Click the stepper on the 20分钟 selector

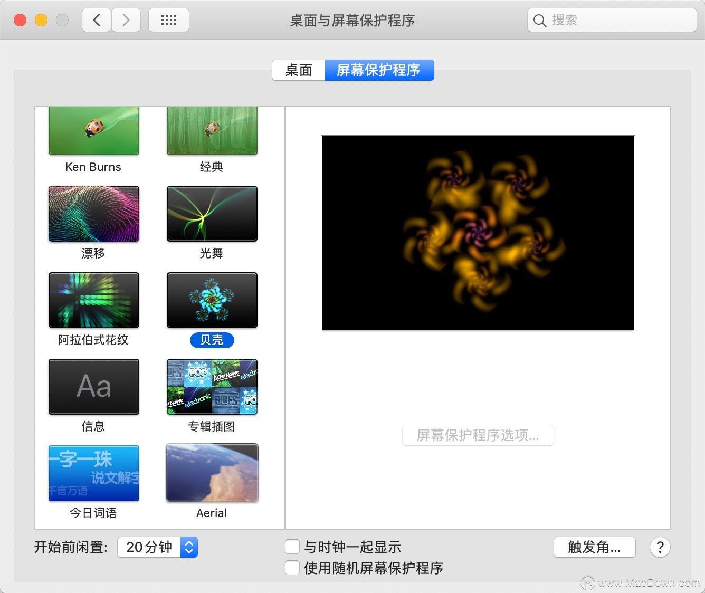click(188, 547)
